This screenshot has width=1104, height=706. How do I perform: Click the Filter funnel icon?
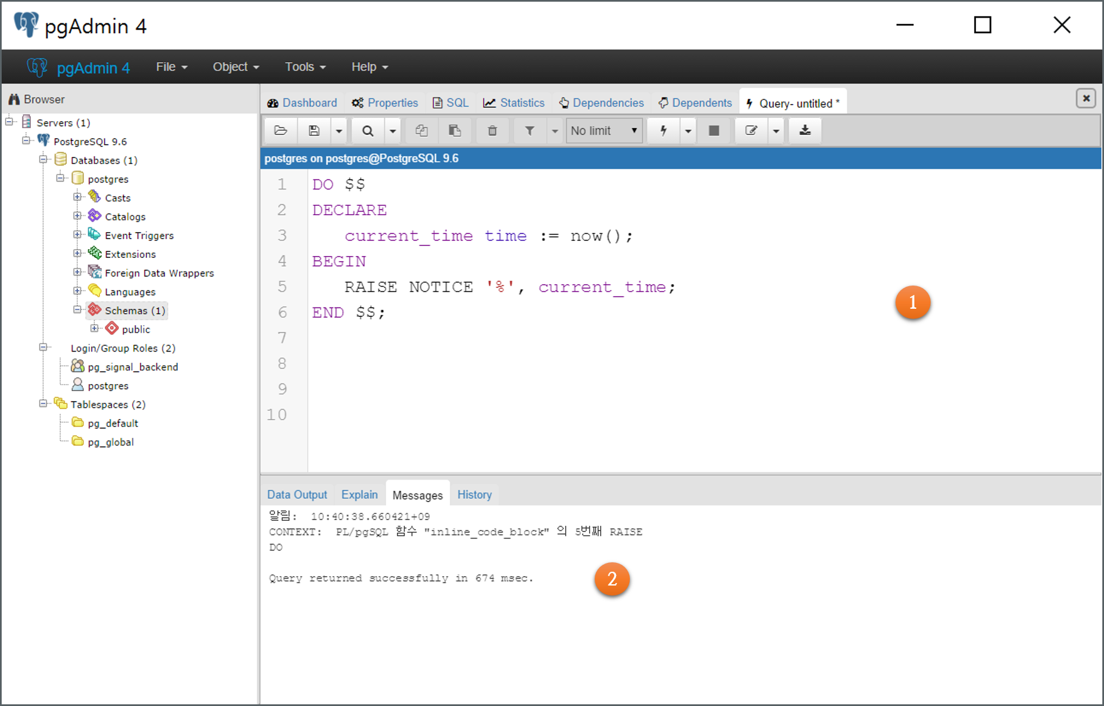click(x=530, y=131)
